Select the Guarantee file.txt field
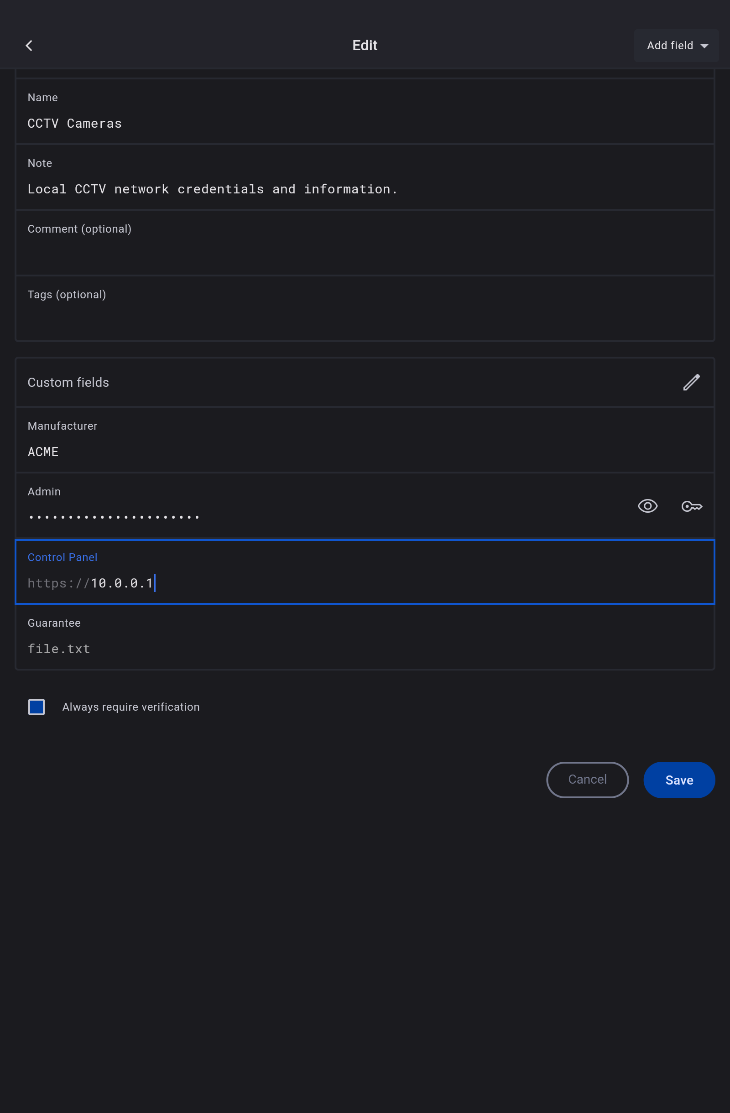Screen dimensions: 730x1113 point(365,648)
